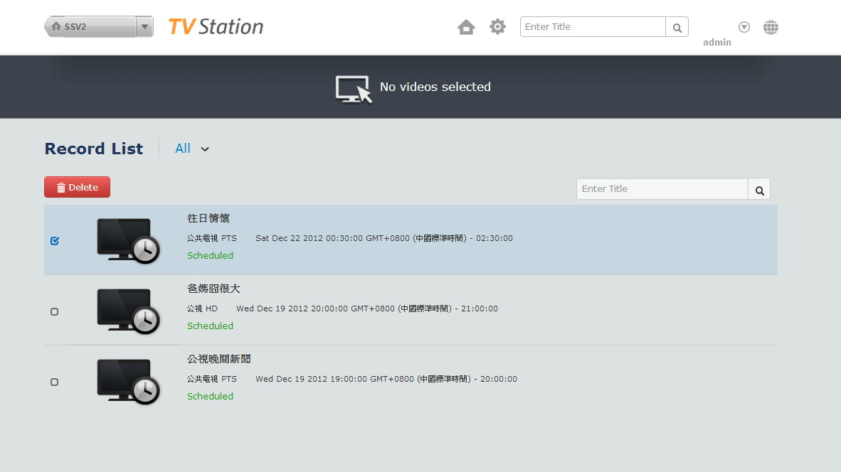Image resolution: width=841 pixels, height=472 pixels.
Task: Focus the header Enter Title search field
Action: point(593,27)
